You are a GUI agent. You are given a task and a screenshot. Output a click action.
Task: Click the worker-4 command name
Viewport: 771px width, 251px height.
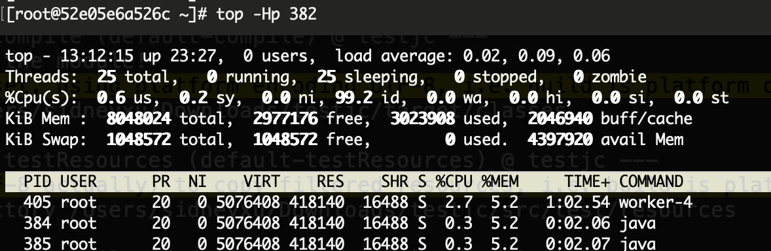(x=655, y=202)
